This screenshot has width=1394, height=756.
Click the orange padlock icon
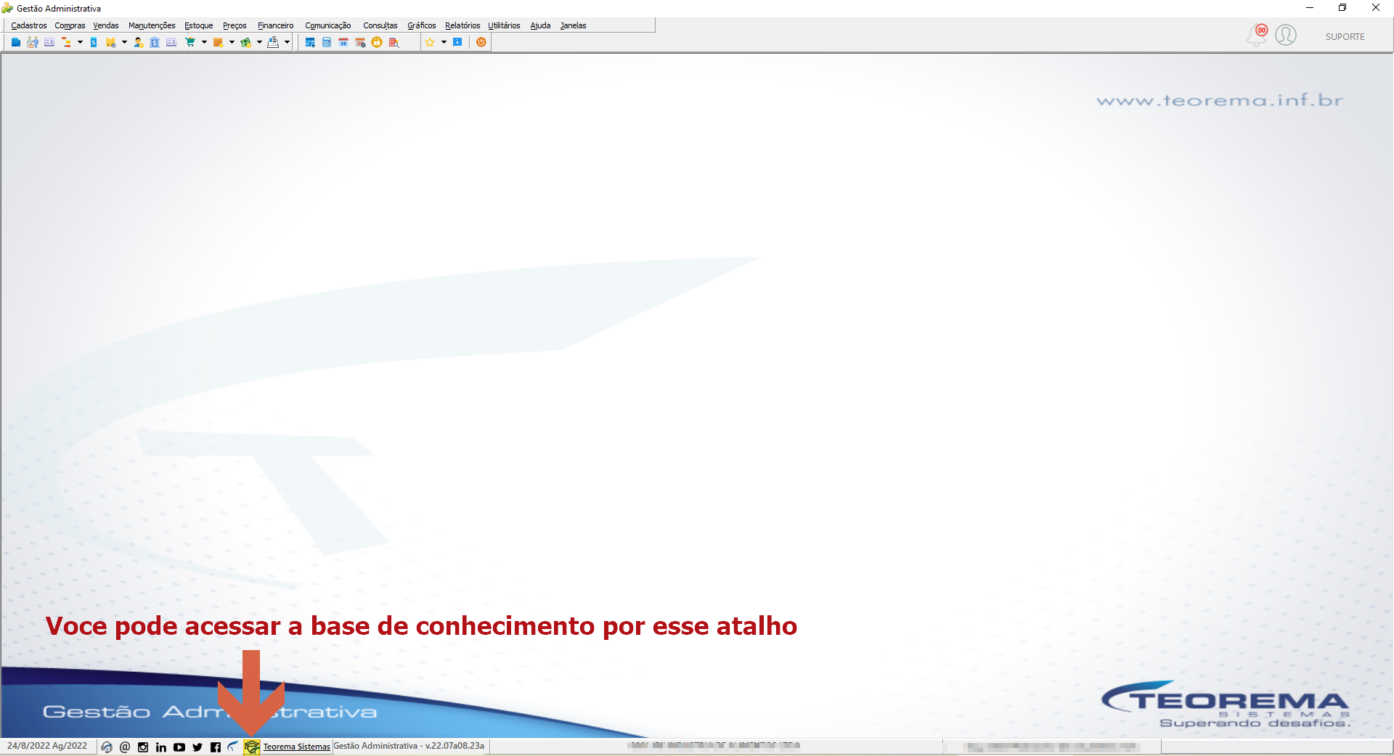[377, 43]
